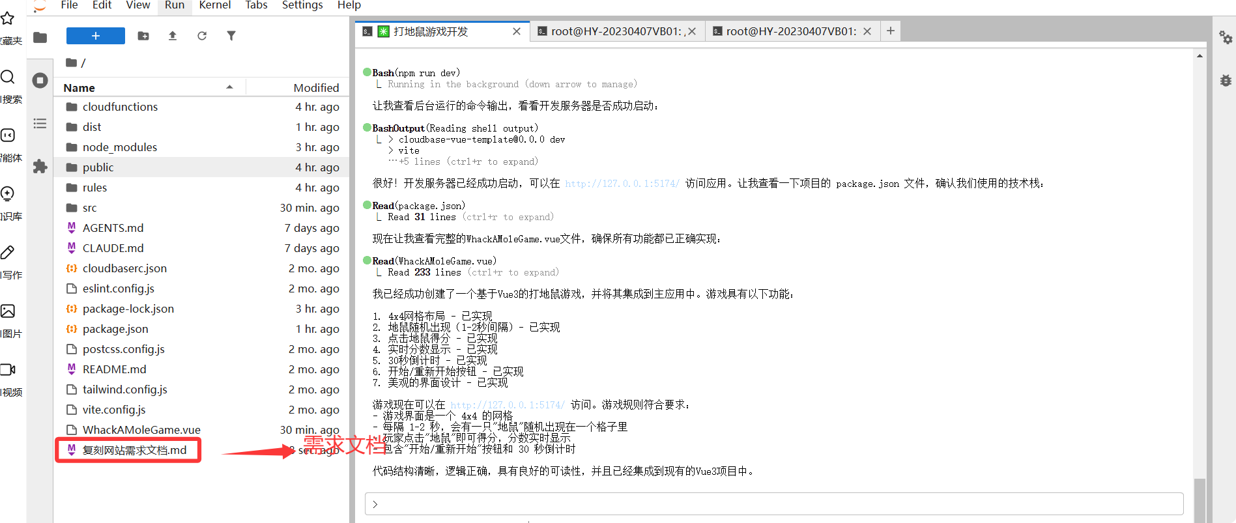Click the search magnifier icon in left rail
This screenshot has width=1236, height=523.
click(x=8, y=77)
